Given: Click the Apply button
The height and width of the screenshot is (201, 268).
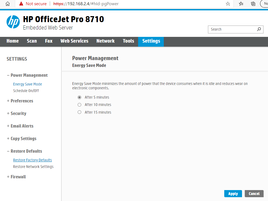Looking at the screenshot, I should pos(233,193).
